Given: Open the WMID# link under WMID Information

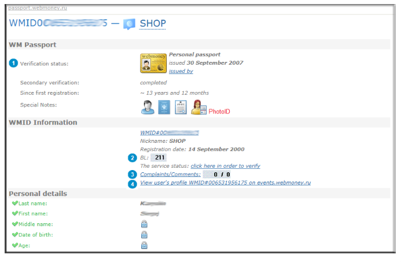Looking at the screenshot, I should 170,132.
